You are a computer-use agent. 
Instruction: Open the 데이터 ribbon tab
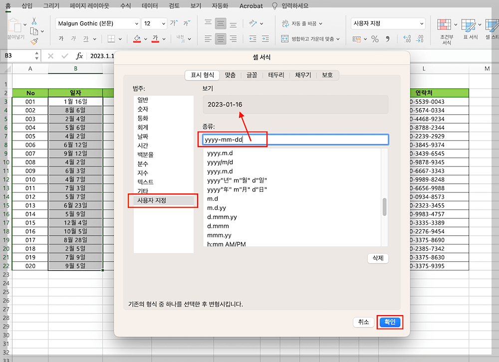click(x=150, y=5)
